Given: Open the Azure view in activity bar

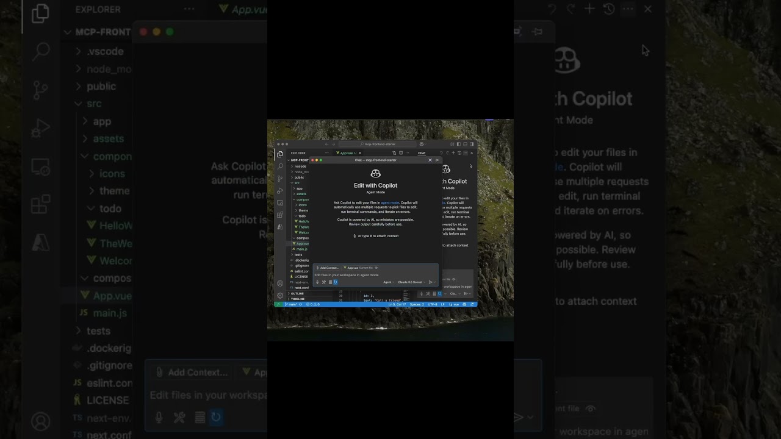Looking at the screenshot, I should pos(280,227).
